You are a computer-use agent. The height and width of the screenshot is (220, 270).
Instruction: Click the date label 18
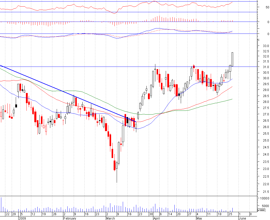coord(220,214)
